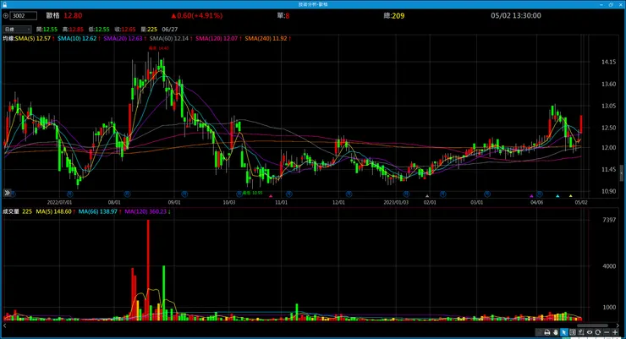Click the stock name 歐格
This screenshot has height=339, width=626.
52,15
